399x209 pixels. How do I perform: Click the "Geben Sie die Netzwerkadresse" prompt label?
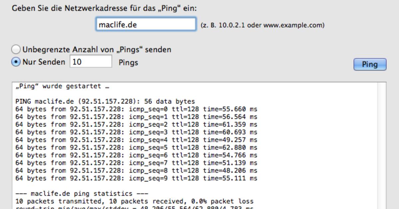tap(104, 8)
